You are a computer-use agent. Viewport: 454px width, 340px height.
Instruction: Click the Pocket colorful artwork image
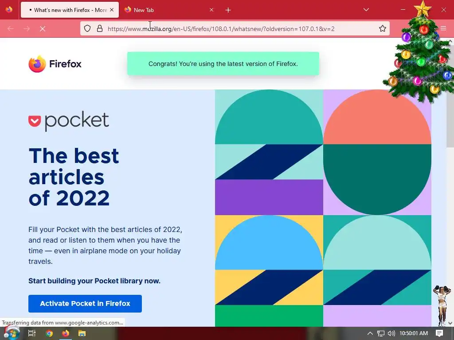point(323,208)
